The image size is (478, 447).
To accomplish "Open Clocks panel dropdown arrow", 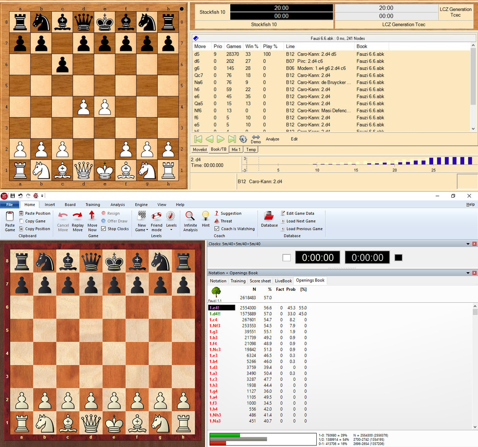I will 468,244.
